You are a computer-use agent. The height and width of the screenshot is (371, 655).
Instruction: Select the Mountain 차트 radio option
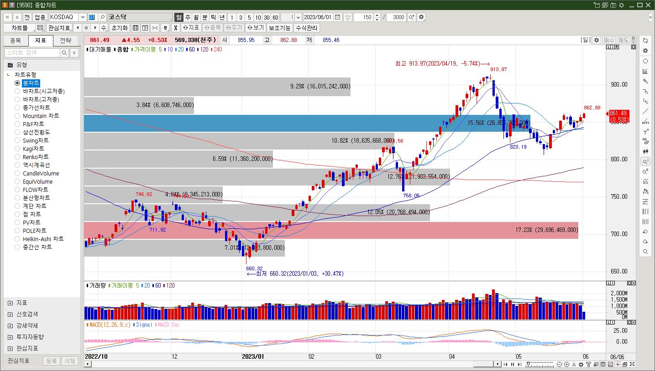(x=17, y=116)
